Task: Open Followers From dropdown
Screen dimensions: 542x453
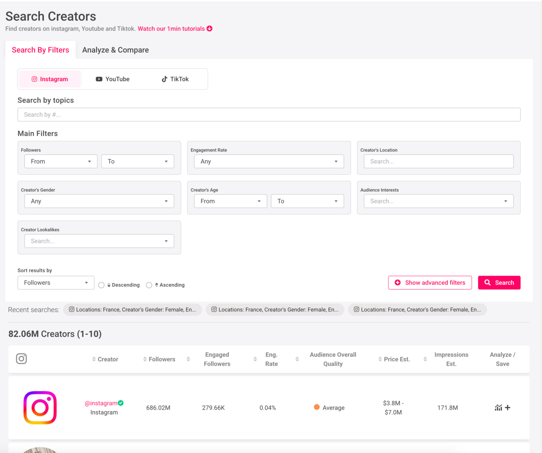Action: coord(61,161)
